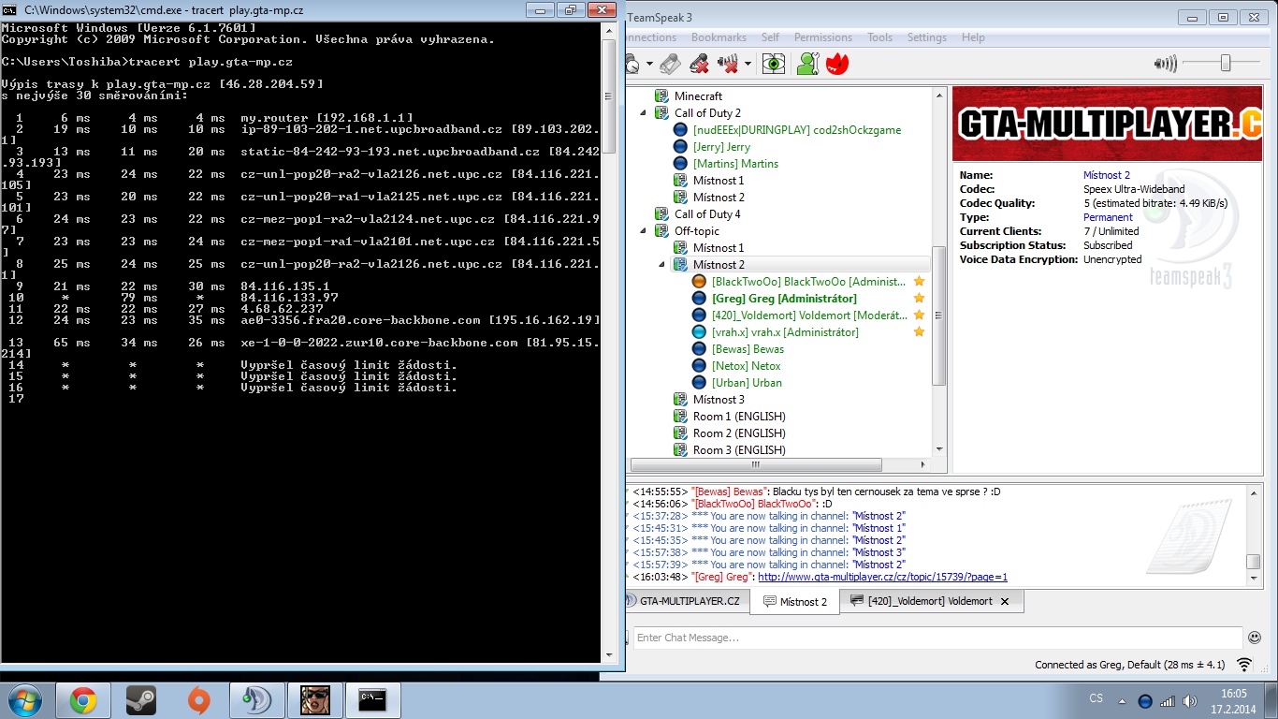Click the Minecraft channel icon
The height and width of the screenshot is (719, 1278).
(661, 96)
